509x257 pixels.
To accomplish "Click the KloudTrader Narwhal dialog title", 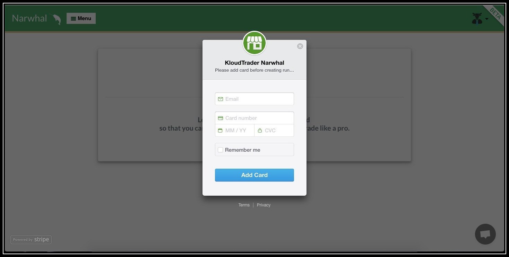I will (x=254, y=63).
